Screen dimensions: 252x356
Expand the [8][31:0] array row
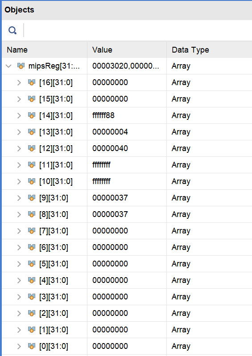[x=19, y=215]
